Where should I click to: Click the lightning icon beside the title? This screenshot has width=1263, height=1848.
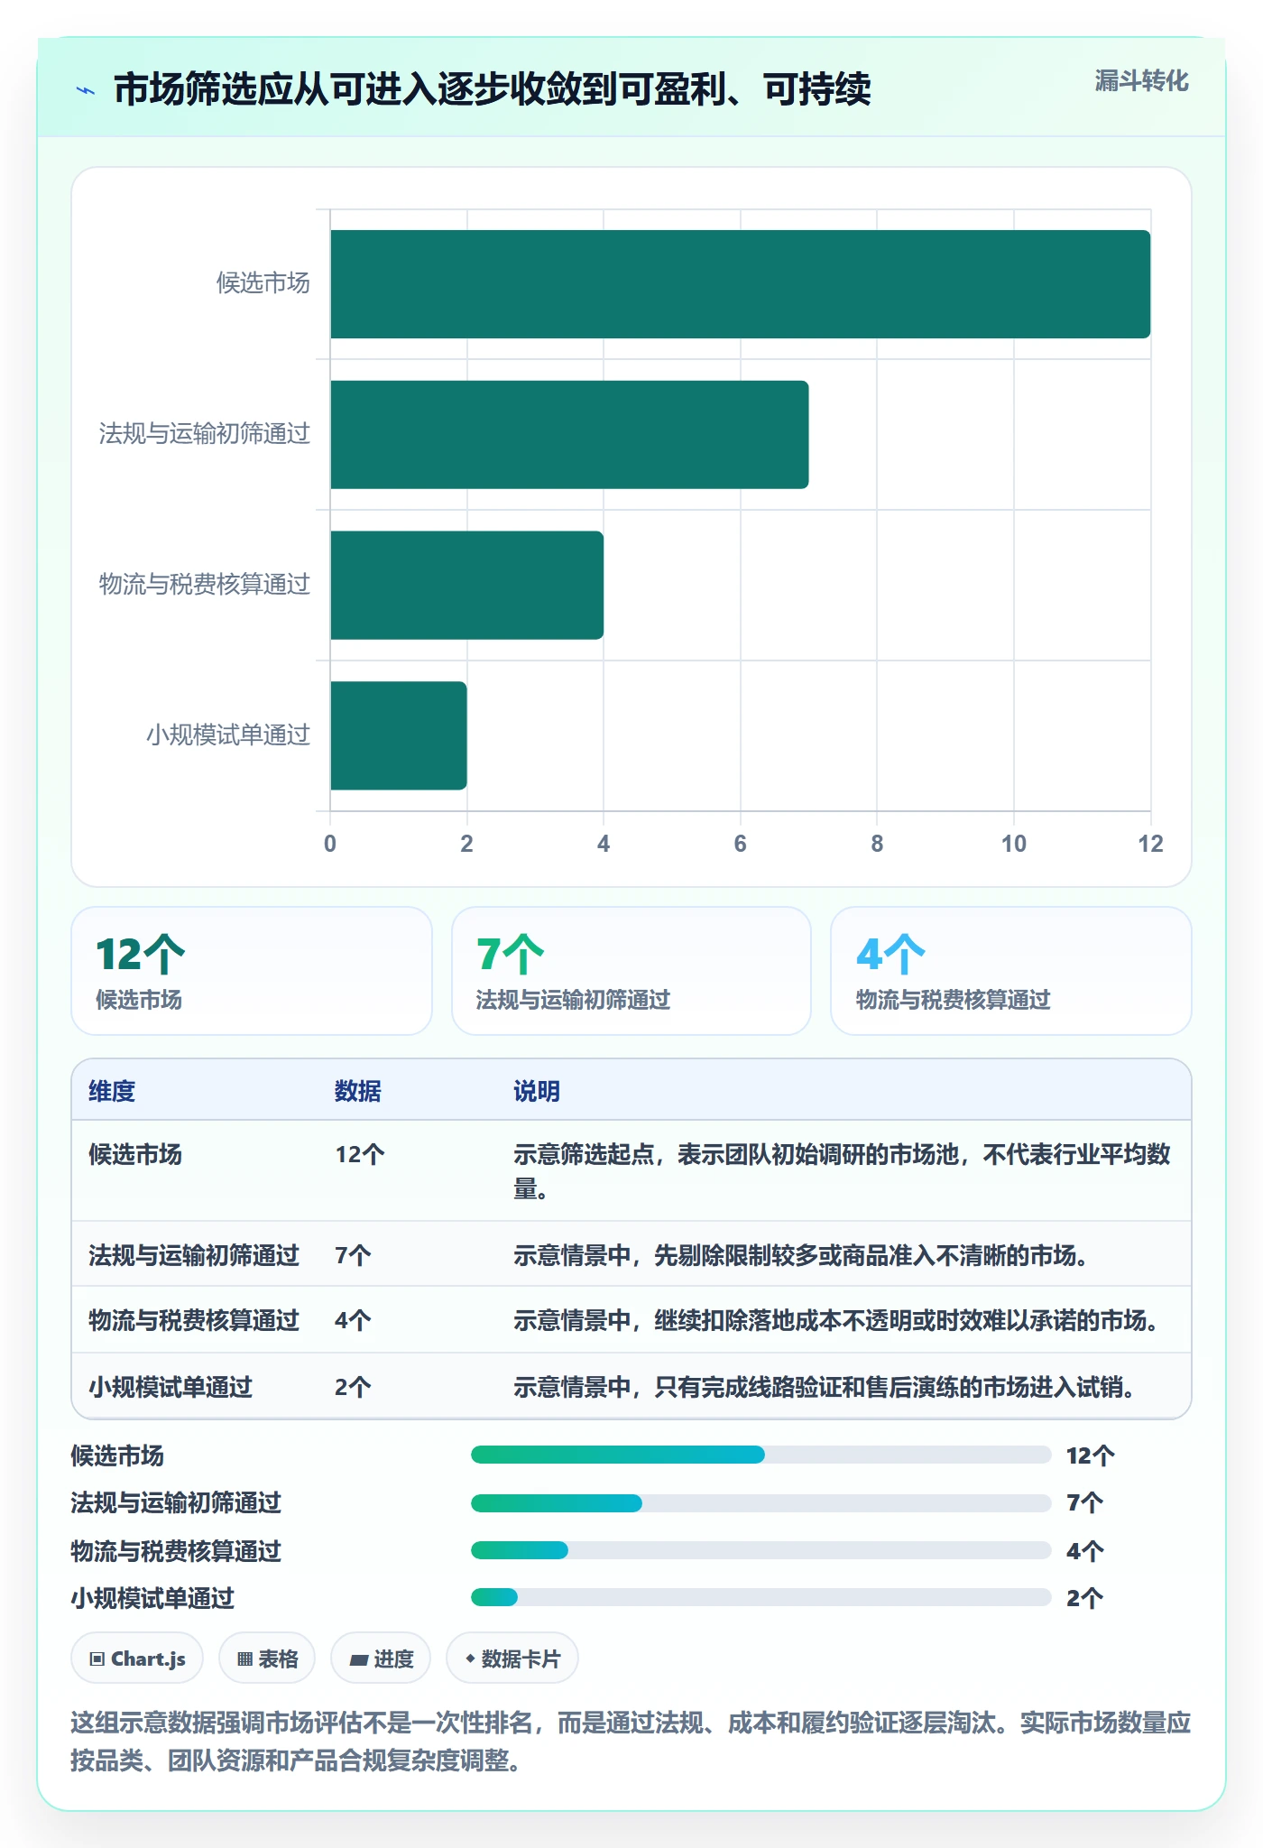(86, 90)
